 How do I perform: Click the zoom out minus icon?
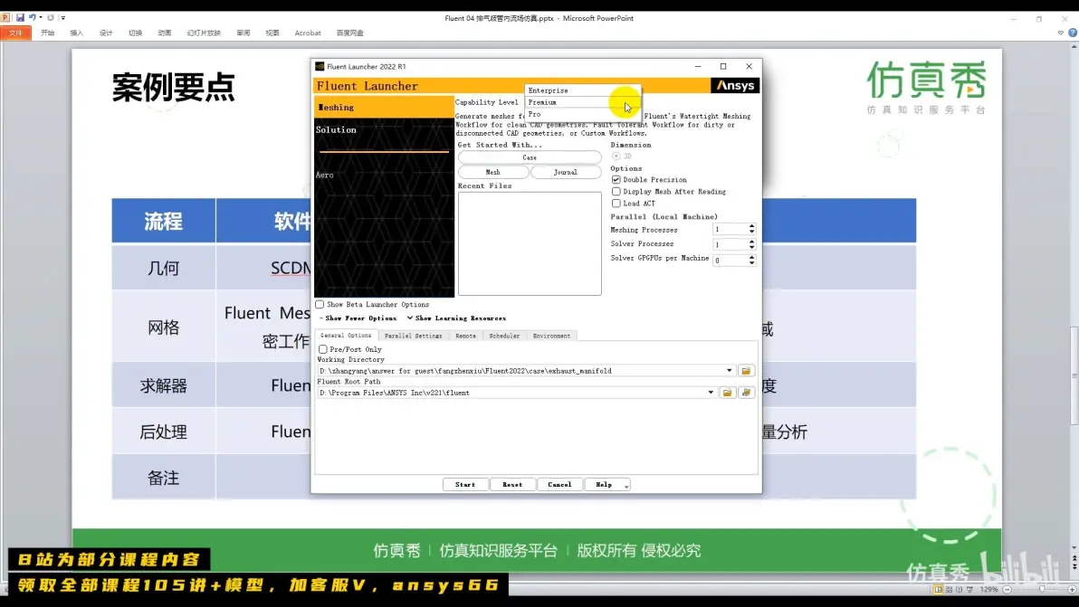click(x=1007, y=590)
